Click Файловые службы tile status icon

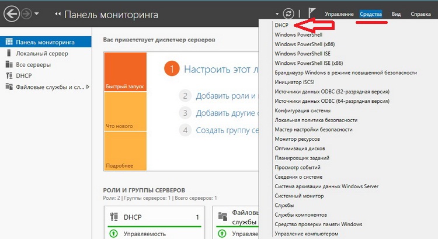point(222,233)
